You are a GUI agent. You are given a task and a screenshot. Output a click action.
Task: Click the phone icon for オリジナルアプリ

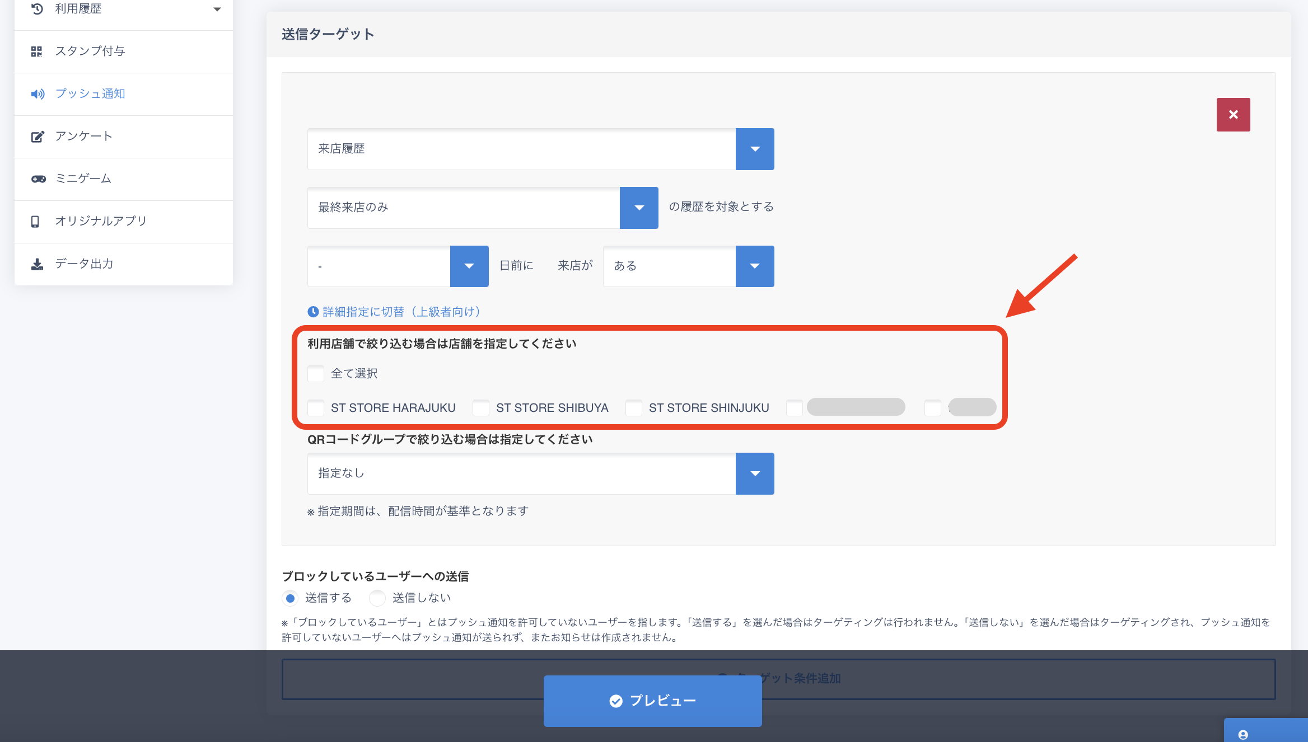35,222
